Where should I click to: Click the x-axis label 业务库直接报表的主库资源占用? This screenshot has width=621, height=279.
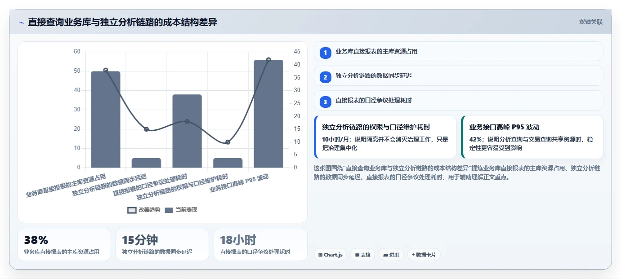click(66, 186)
